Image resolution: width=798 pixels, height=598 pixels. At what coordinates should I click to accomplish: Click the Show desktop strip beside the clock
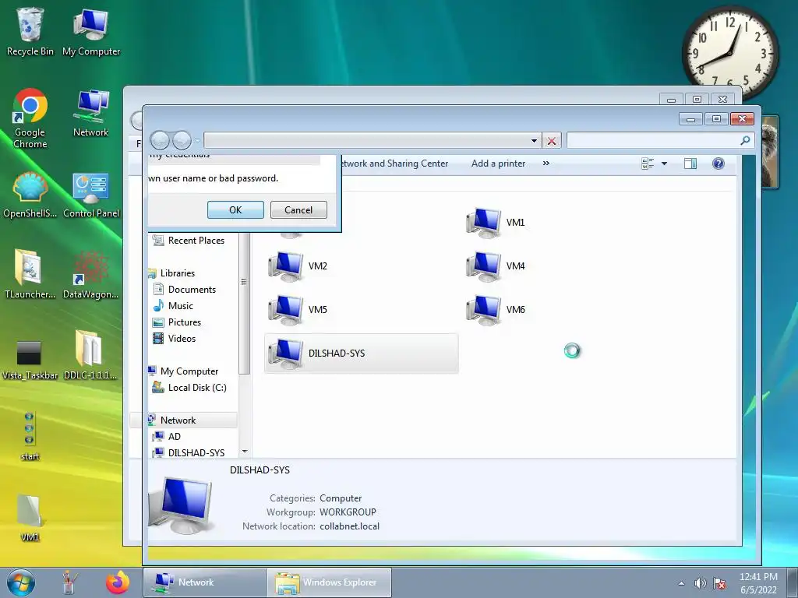pos(793,582)
